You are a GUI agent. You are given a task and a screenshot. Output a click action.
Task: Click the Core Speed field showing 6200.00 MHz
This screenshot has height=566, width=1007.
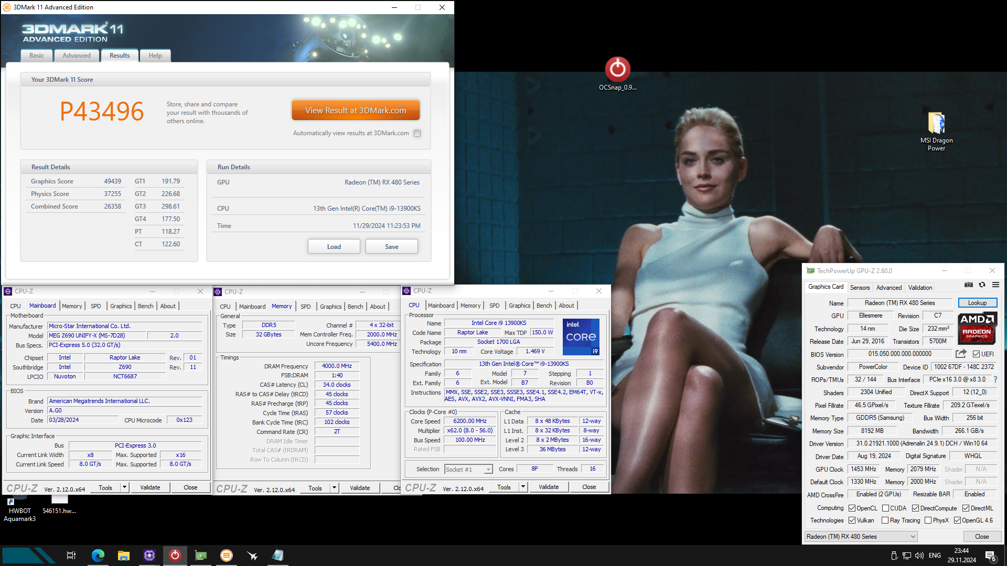click(470, 421)
